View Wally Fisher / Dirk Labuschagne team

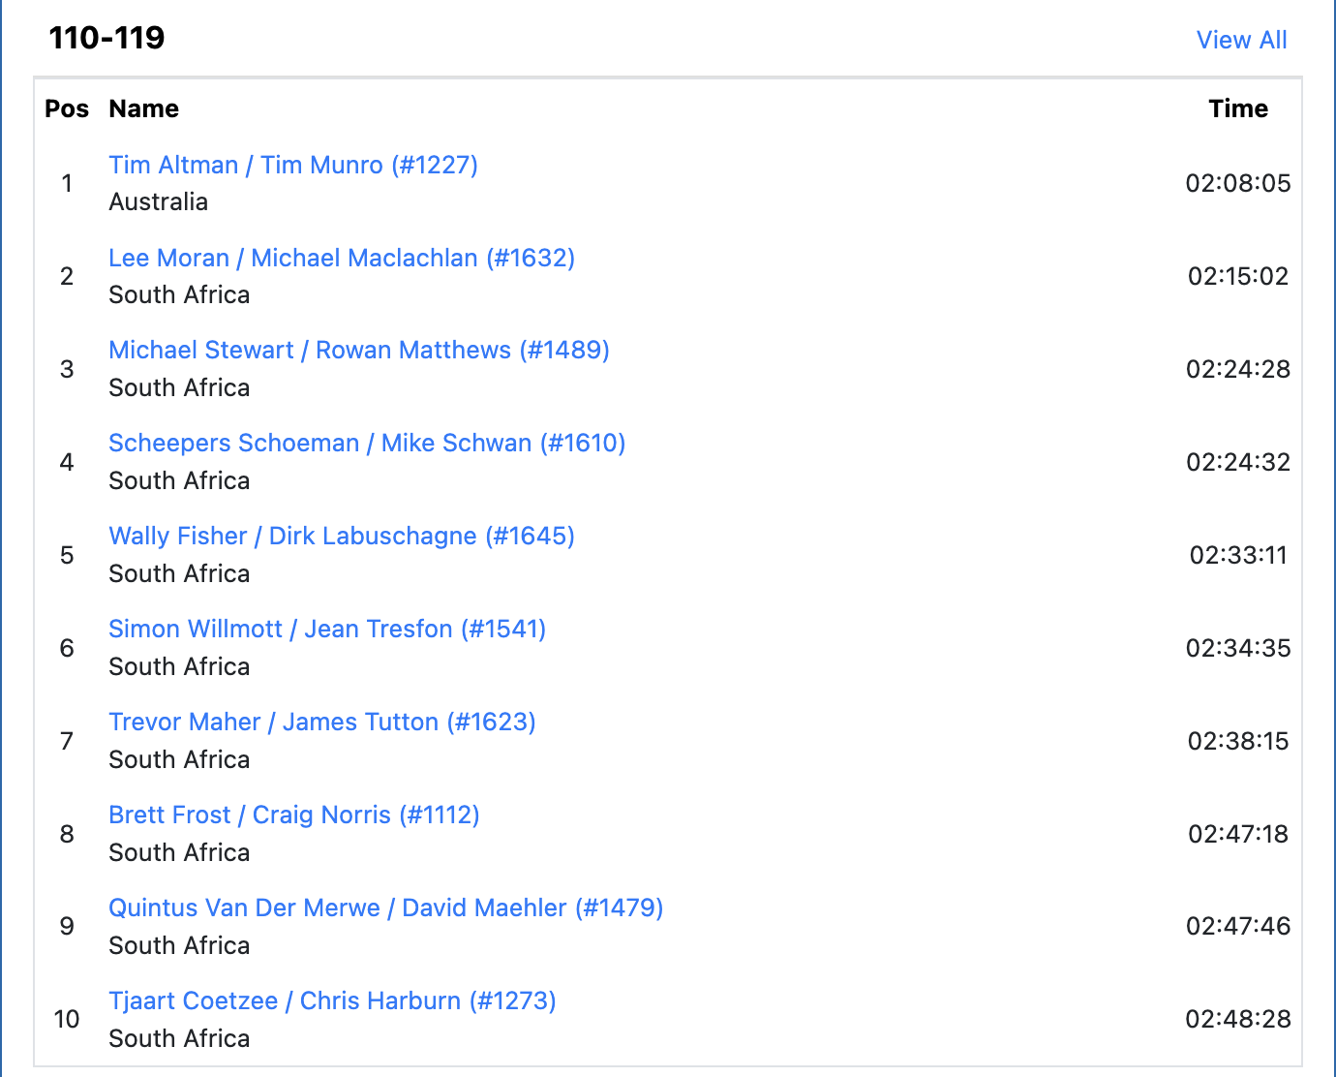coord(342,536)
